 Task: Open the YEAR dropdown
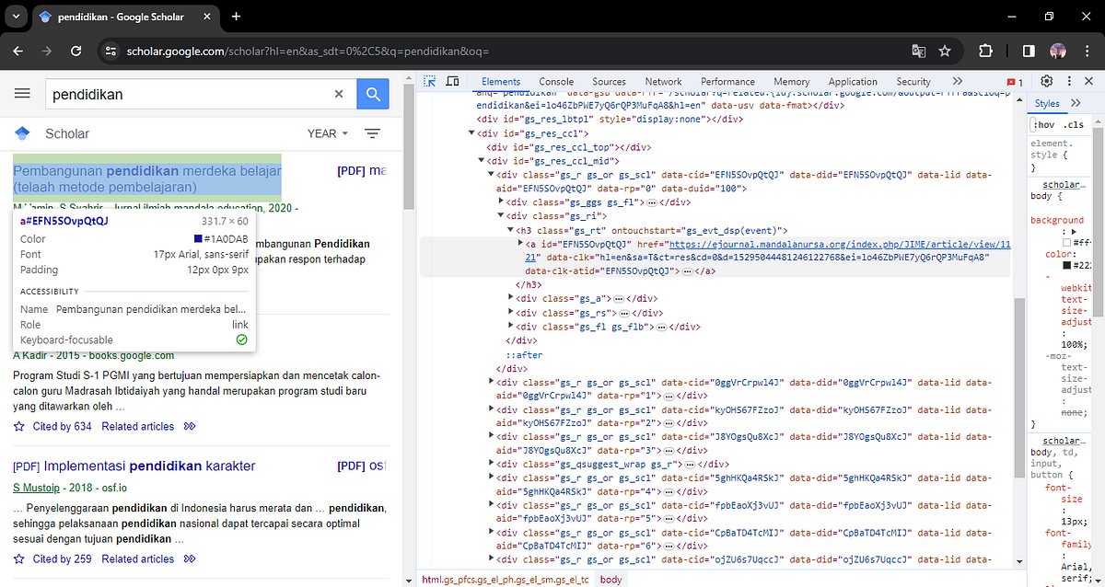(x=326, y=133)
